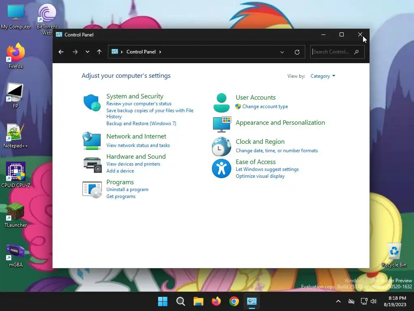Screen dimensions: 414x311
Task: Open the Ease of Access icon
Action: click(221, 168)
